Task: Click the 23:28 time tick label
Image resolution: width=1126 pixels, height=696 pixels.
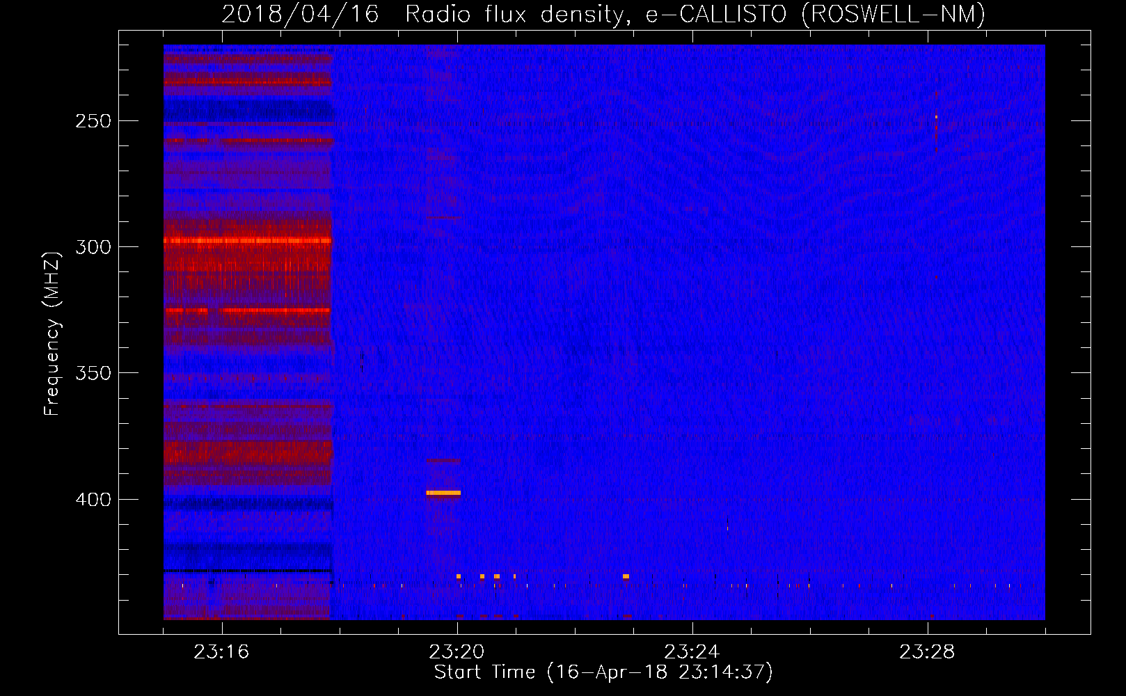Action: click(x=927, y=652)
